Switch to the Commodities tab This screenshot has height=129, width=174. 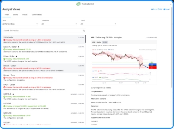click(37, 14)
